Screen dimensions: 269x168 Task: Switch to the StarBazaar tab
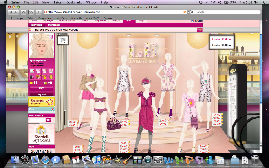click(54, 25)
